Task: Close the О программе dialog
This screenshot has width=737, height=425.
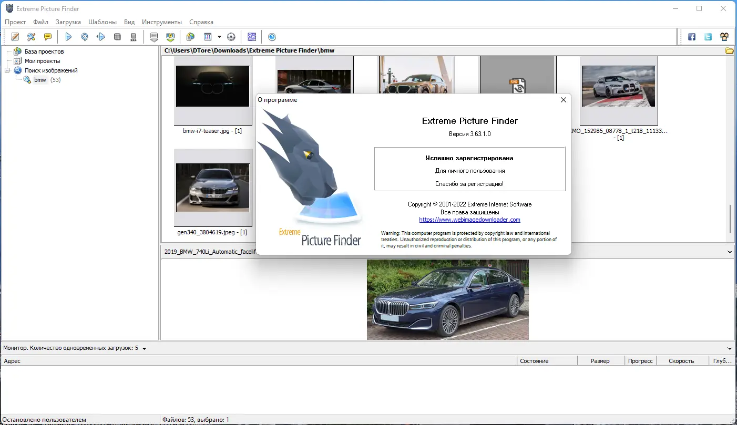Action: (x=564, y=100)
